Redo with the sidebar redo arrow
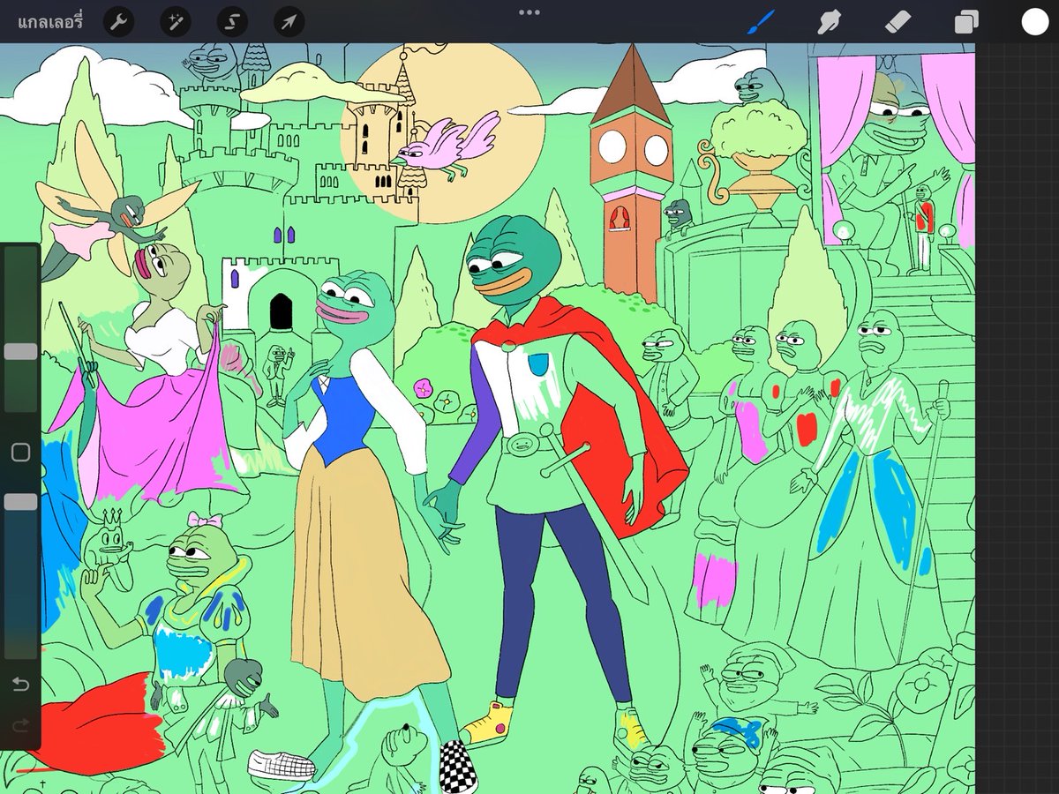This screenshot has height=794, width=1059. coord(20,724)
